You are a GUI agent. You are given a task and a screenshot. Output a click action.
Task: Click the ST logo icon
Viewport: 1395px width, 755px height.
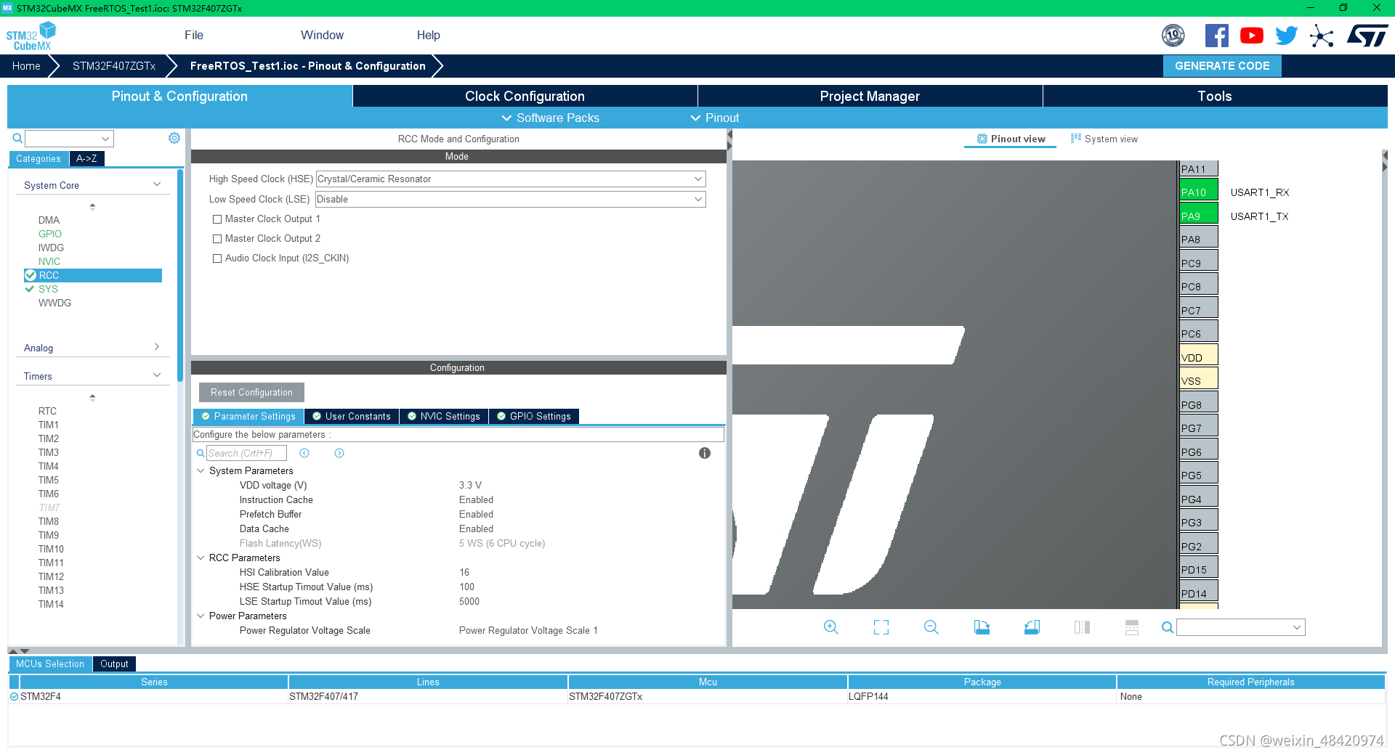pos(1367,36)
